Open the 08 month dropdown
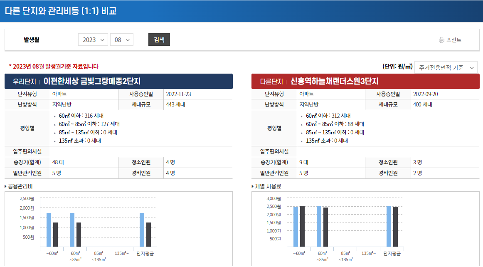This screenshot has width=483, height=267. pyautogui.click(x=122, y=40)
